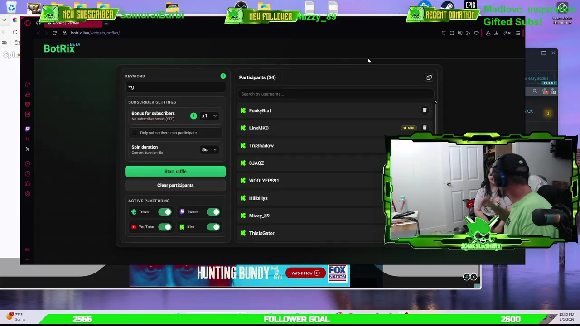
Task: Open the AI button in Opera toolbar
Action: pos(507,33)
